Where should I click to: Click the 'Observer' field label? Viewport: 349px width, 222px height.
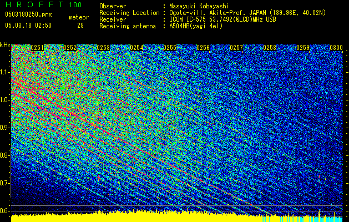coord(113,6)
